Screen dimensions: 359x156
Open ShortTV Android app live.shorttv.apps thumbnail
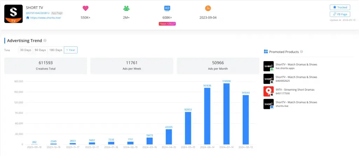click(x=269, y=66)
